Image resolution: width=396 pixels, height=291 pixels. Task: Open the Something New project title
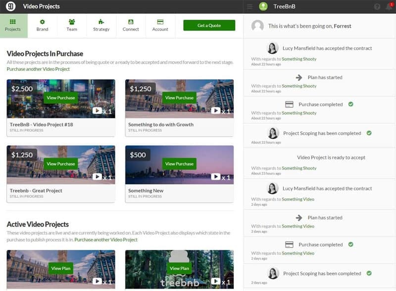tap(146, 191)
